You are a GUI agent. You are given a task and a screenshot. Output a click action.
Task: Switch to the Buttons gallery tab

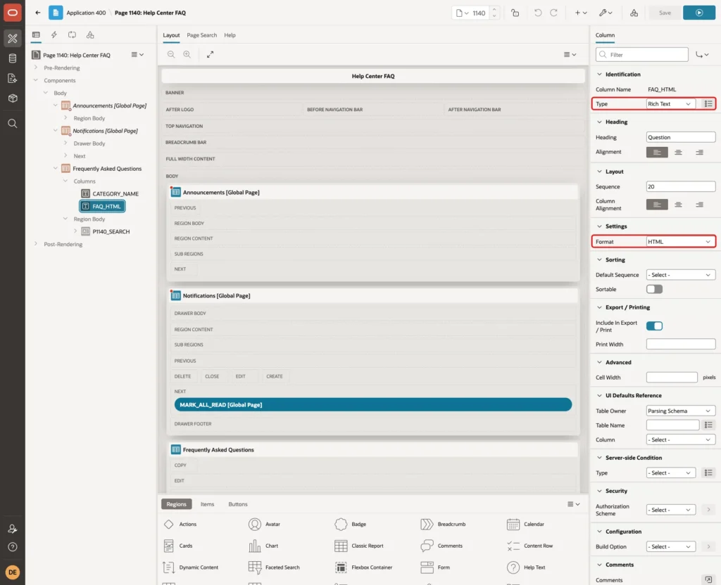click(x=238, y=504)
